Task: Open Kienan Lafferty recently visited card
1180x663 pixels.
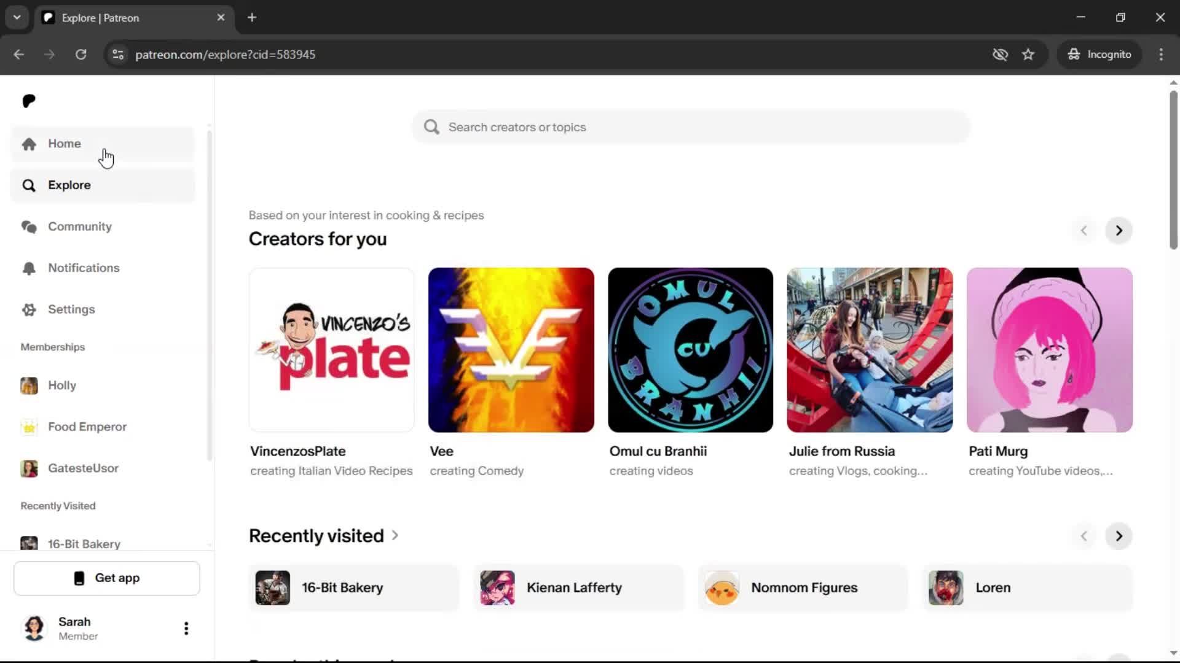Action: pyautogui.click(x=579, y=588)
